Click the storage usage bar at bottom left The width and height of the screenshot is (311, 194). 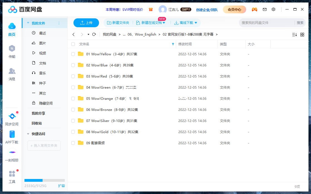(x=45, y=180)
